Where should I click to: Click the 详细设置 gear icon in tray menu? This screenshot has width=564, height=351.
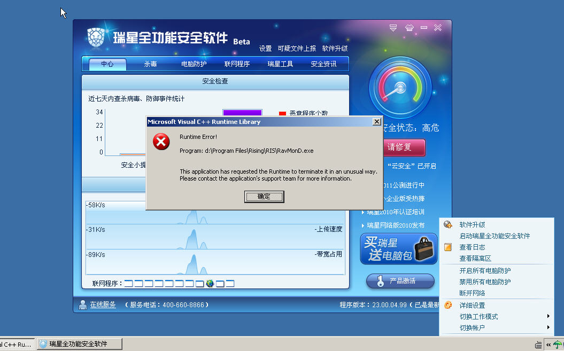tap(448, 306)
